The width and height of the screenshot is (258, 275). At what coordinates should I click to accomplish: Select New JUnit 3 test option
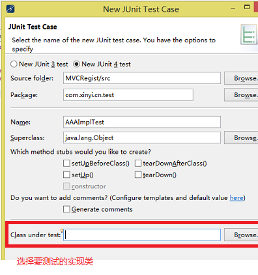[x=39, y=64]
